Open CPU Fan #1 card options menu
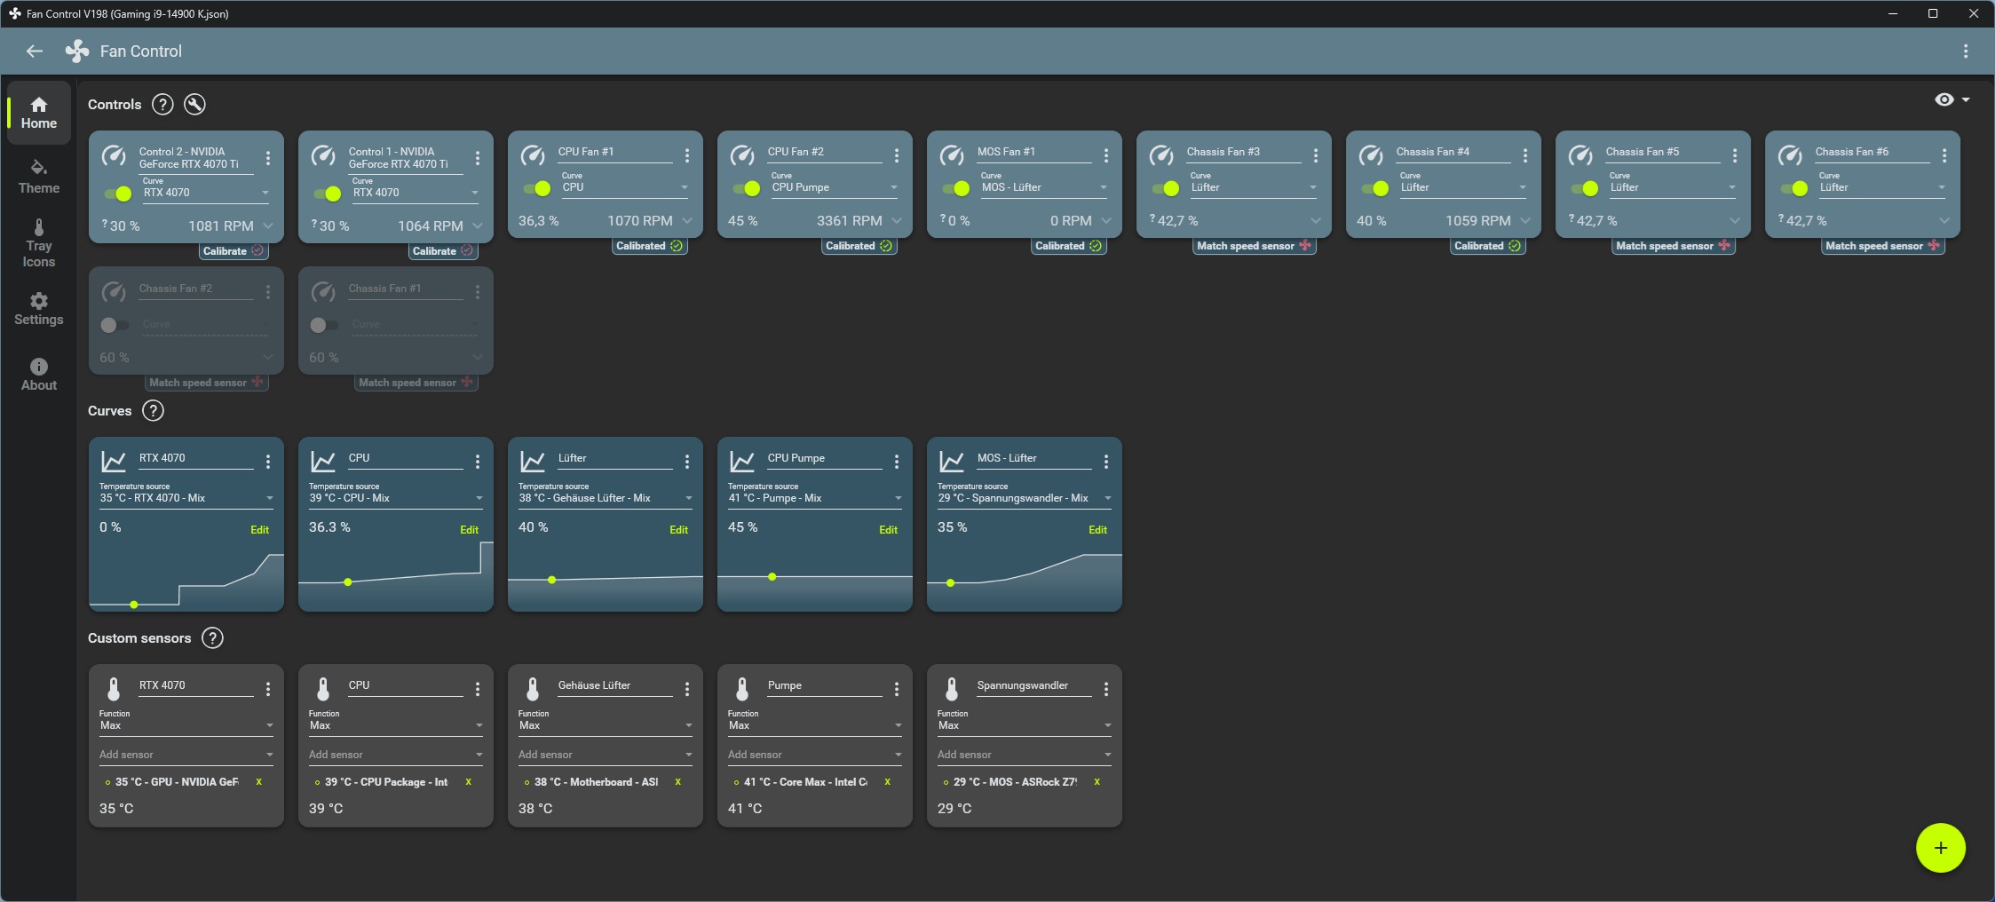The height and width of the screenshot is (902, 1995). (x=687, y=155)
